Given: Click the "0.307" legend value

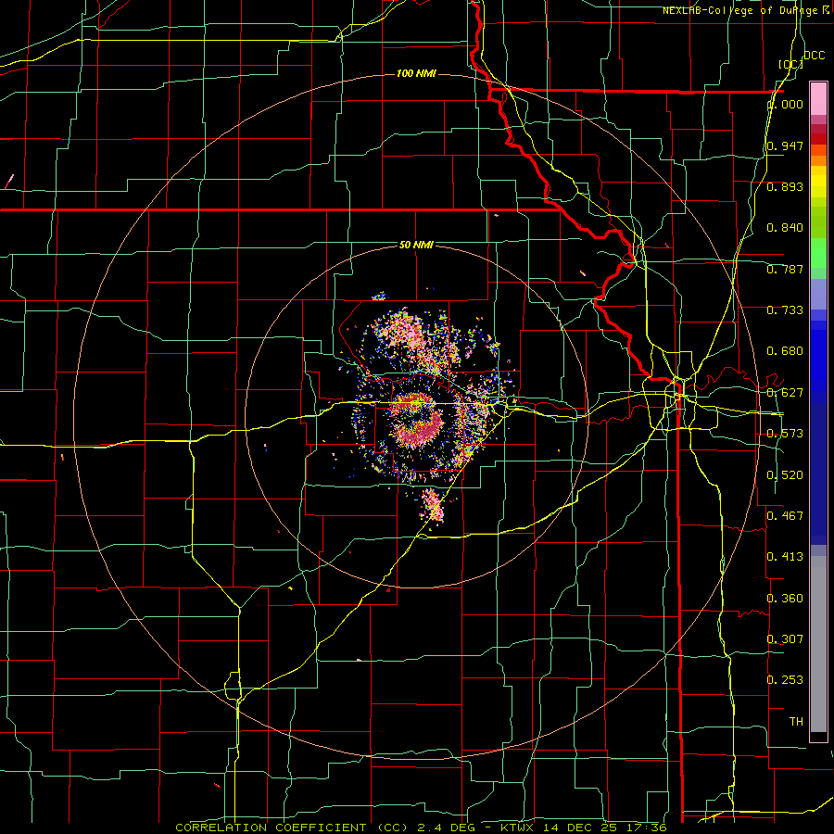Looking at the screenshot, I should 785,638.
